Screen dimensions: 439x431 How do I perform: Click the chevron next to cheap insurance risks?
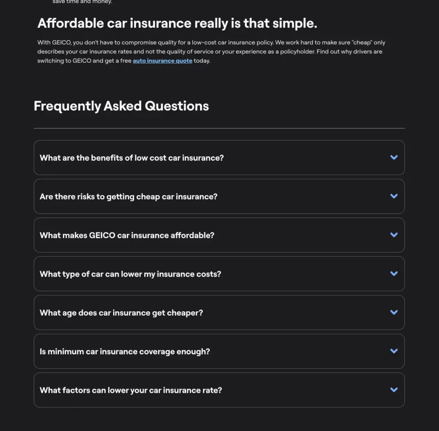[x=394, y=196]
